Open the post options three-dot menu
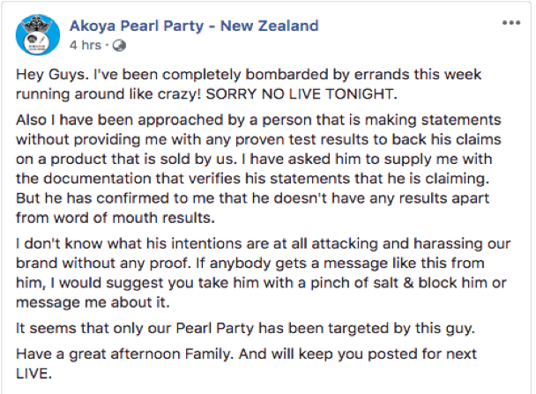The image size is (536, 394). point(511,23)
